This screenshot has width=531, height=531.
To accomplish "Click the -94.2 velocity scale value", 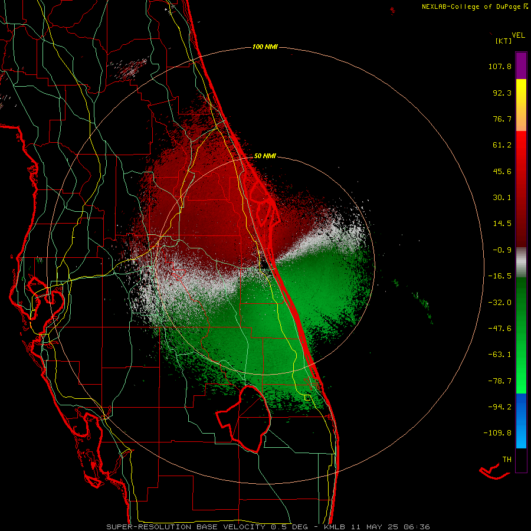I will [x=500, y=407].
